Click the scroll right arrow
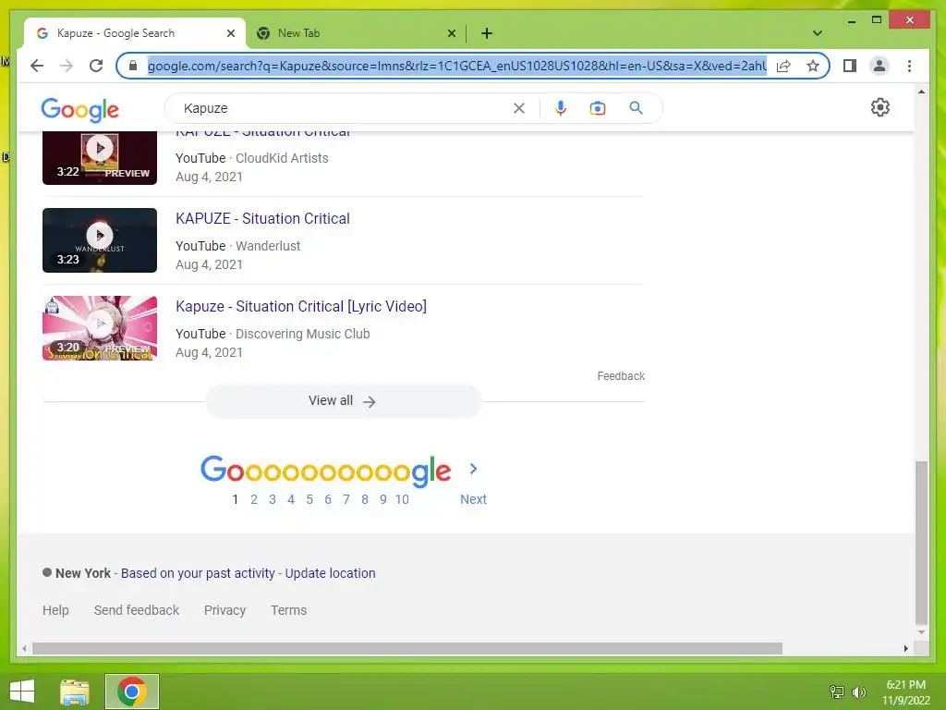 click(905, 648)
